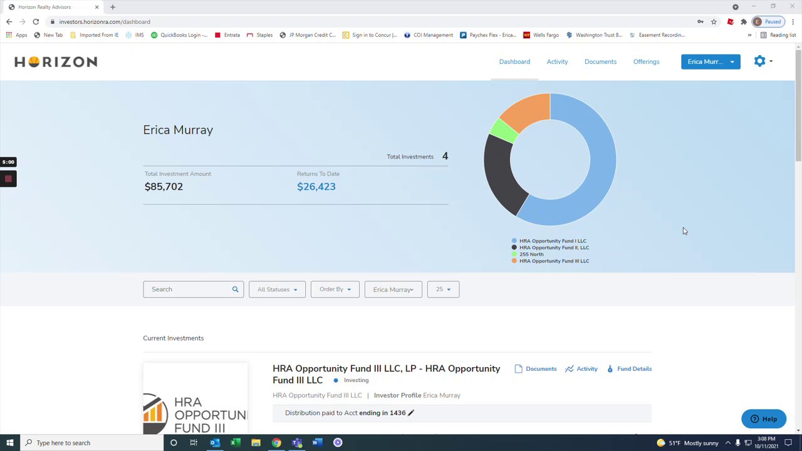Open the Paychex Flex bookmark

(487, 35)
